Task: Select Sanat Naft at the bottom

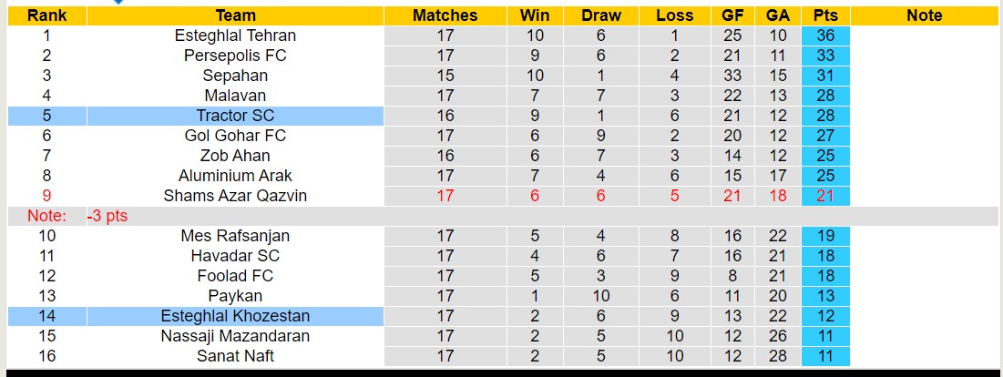Action: (x=235, y=356)
